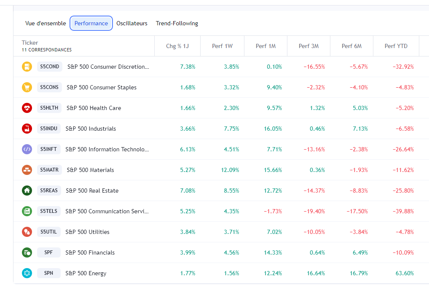Image resolution: width=429 pixels, height=298 pixels.
Task: Click the Consumer Discretionary sector icon
Action: click(27, 67)
